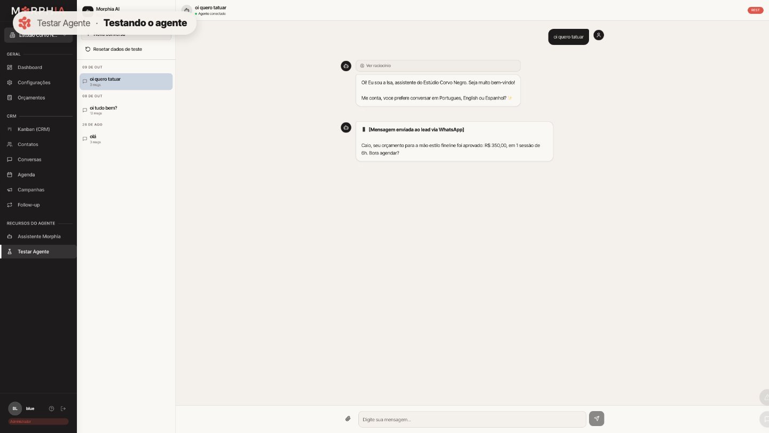
Task: Click the logout icon
Action: coord(63,408)
